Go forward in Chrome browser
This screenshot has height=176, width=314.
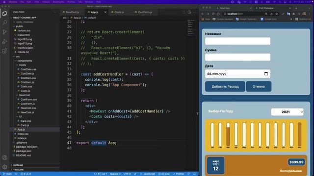[x=208, y=14]
